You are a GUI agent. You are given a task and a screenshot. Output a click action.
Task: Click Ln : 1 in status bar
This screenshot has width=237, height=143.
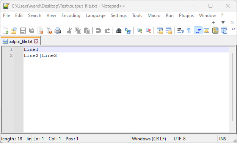[39, 138]
